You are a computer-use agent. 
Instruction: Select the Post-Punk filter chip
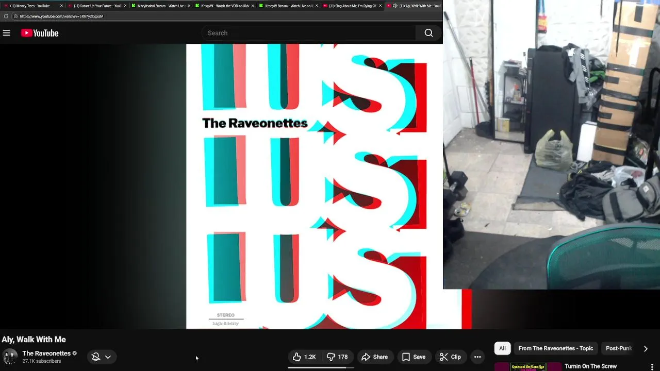(x=619, y=348)
